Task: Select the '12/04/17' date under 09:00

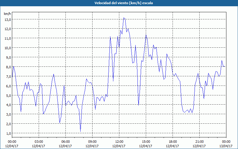Action: 92,146
